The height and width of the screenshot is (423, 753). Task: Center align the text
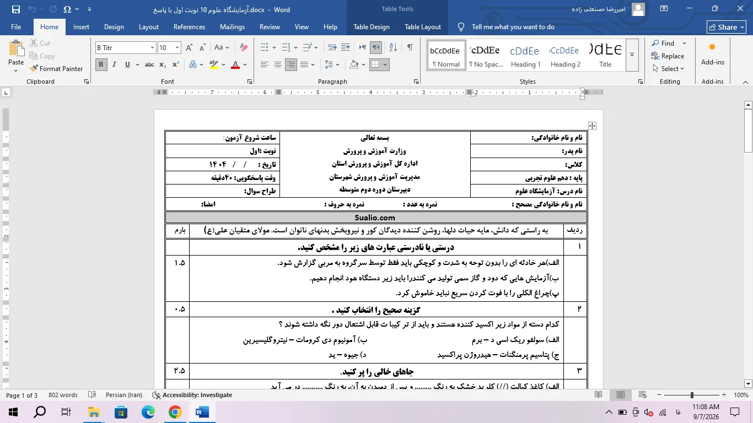[x=277, y=64]
